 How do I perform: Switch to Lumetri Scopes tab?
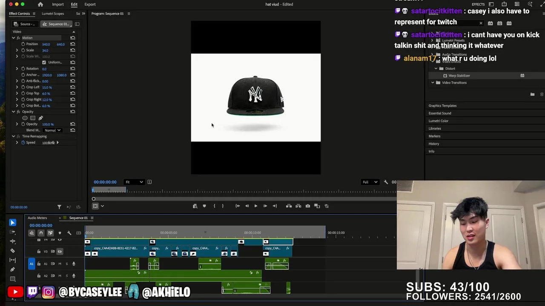[53, 14]
